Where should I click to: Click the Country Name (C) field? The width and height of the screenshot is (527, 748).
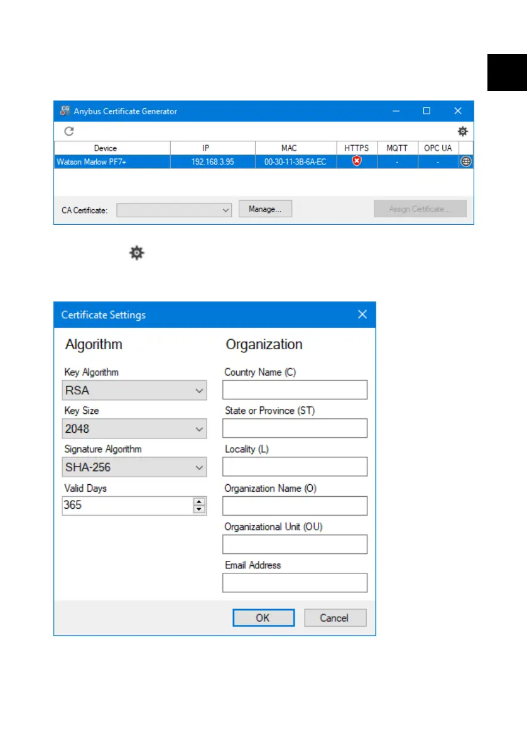[295, 390]
